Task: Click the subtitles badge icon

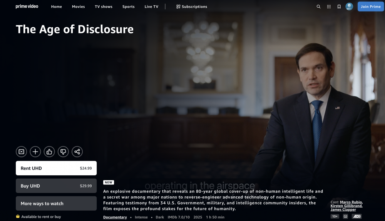Action: 345,216
